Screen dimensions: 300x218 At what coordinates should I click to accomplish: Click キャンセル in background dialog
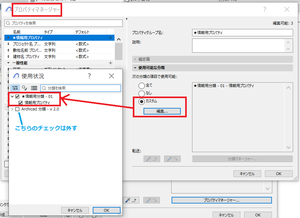click(x=226, y=215)
